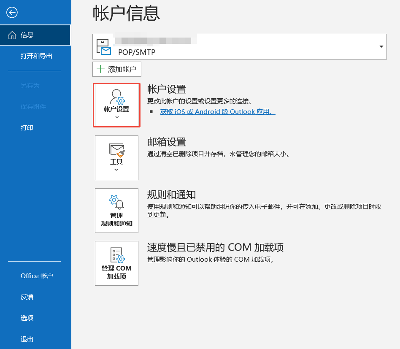Screen dimensions: 400x349
Task: Click the mailbox account icon
Action: click(x=103, y=47)
